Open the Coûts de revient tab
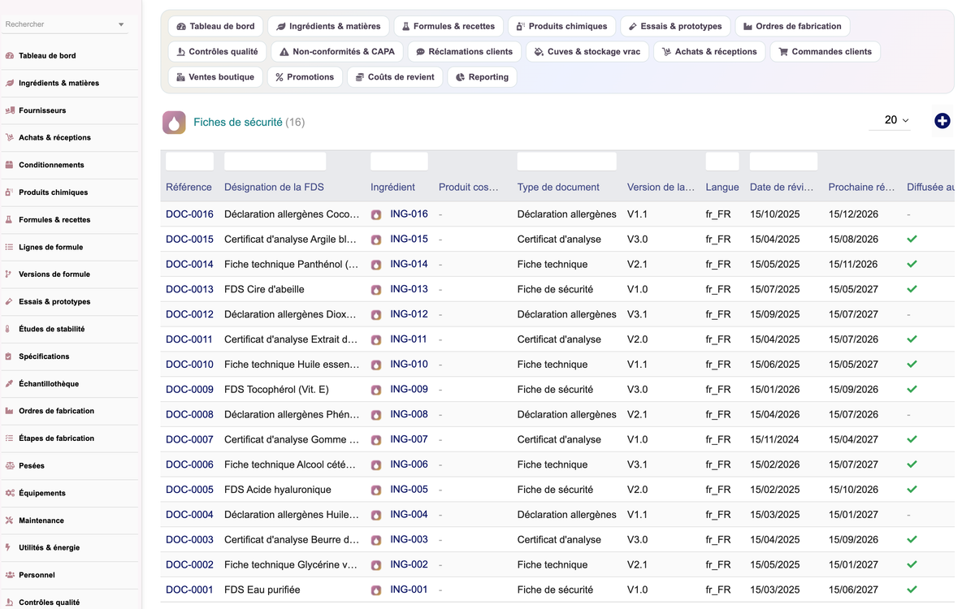 [x=395, y=77]
